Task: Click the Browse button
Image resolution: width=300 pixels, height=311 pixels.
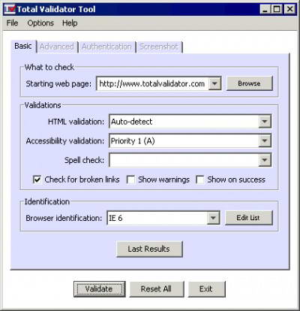Action: [249, 83]
